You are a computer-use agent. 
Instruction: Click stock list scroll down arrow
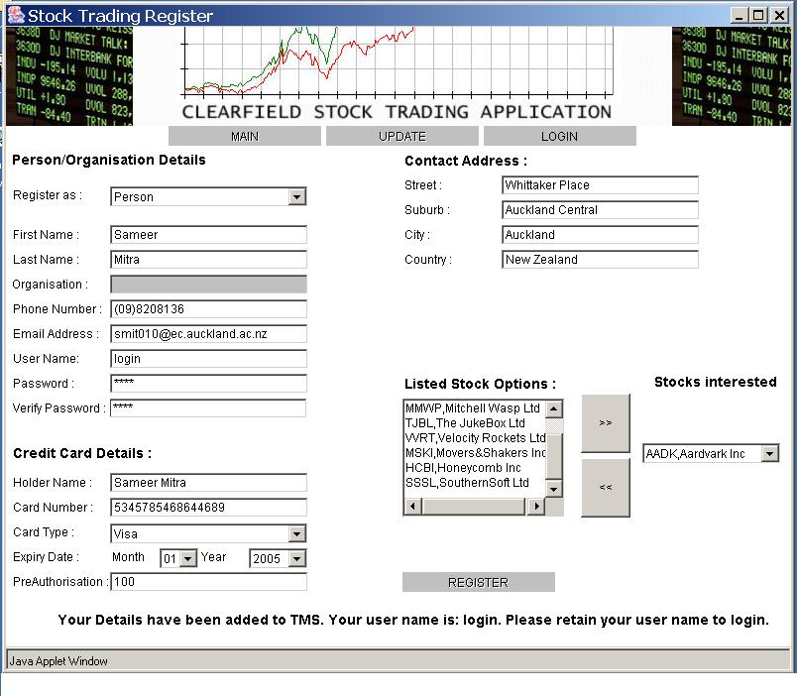tap(554, 489)
